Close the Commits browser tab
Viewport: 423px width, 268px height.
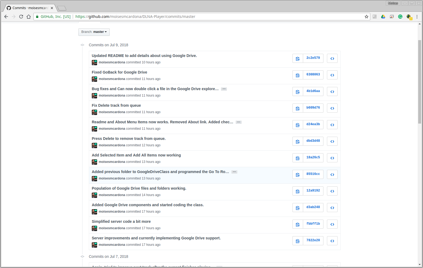(x=52, y=8)
